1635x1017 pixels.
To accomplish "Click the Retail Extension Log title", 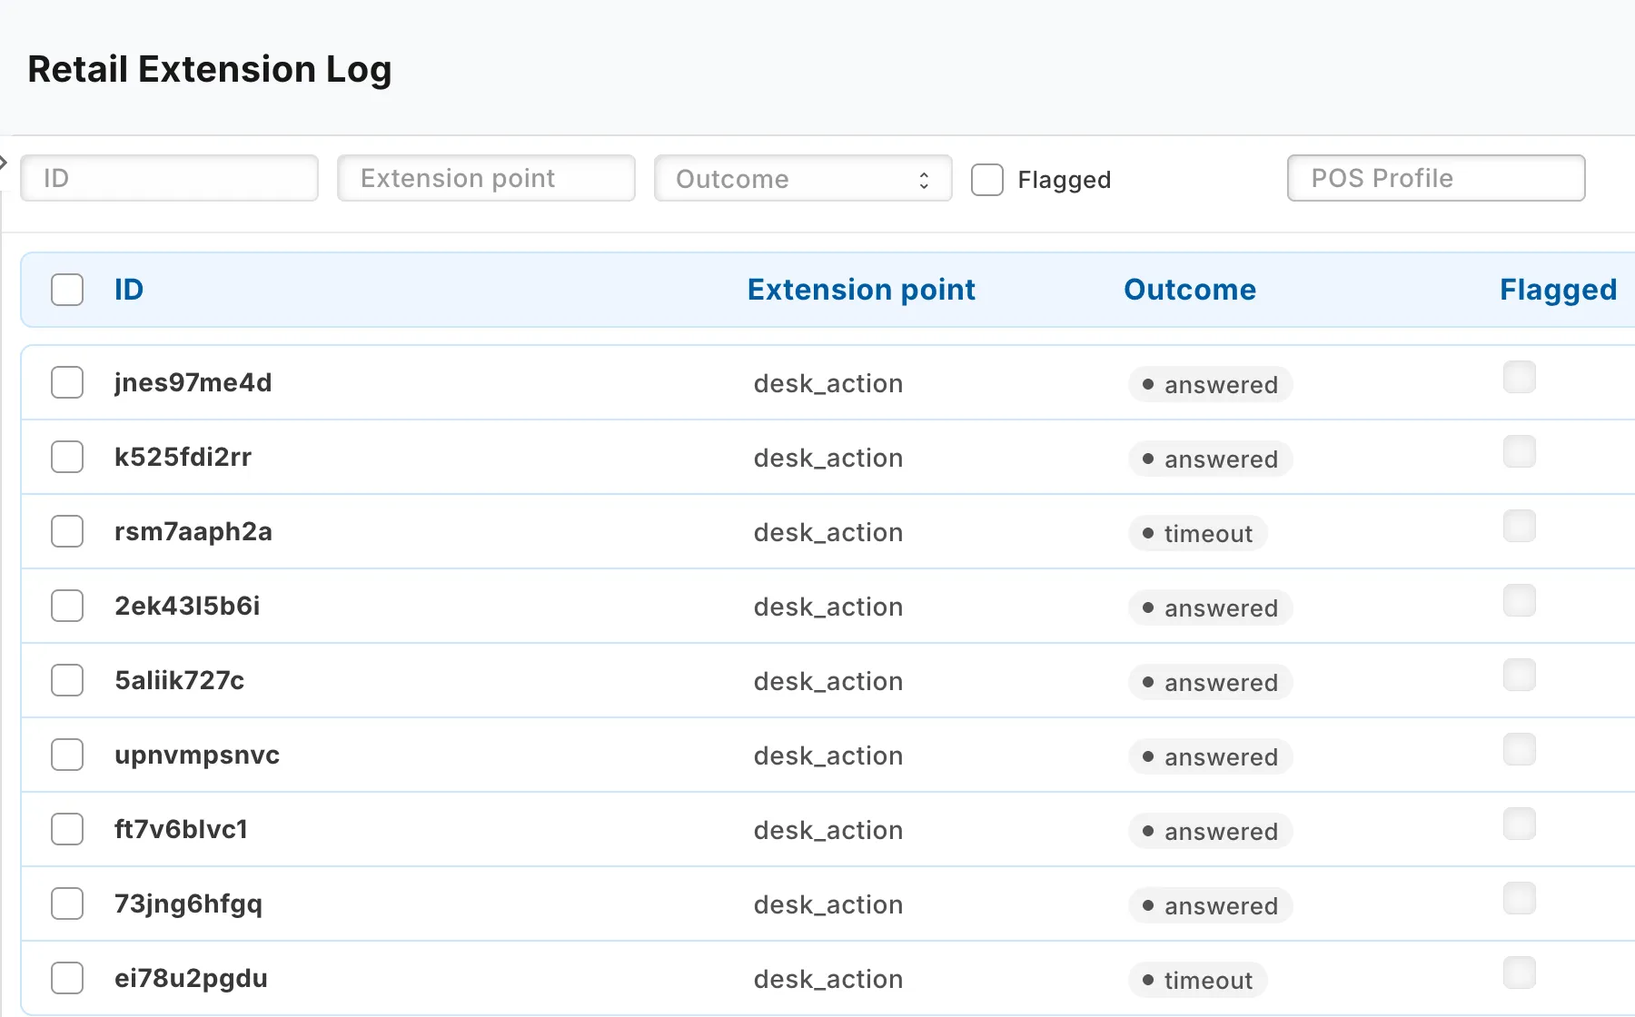I will 210,70.
